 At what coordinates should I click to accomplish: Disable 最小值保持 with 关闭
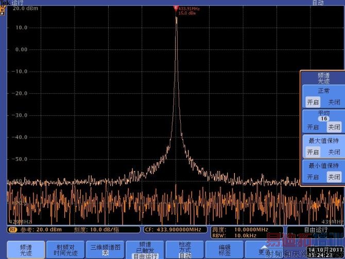click(334, 177)
